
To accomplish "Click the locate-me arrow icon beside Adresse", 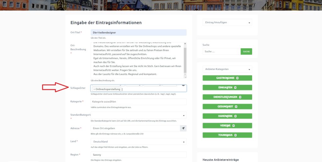I will 183,128.
